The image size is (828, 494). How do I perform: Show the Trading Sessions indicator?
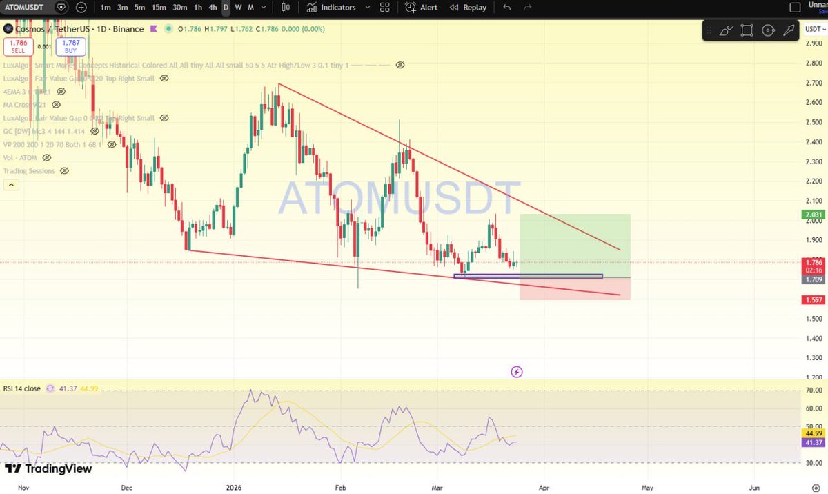pos(64,170)
